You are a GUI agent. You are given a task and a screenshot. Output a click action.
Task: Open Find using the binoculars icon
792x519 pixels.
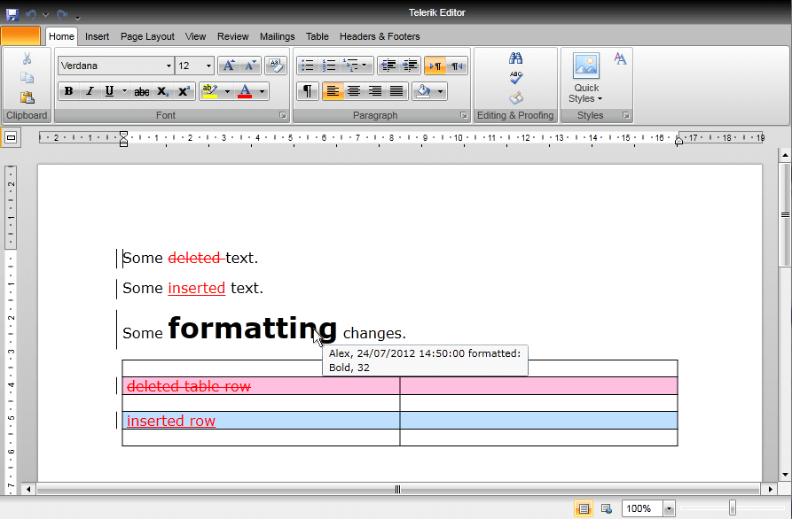pos(515,59)
